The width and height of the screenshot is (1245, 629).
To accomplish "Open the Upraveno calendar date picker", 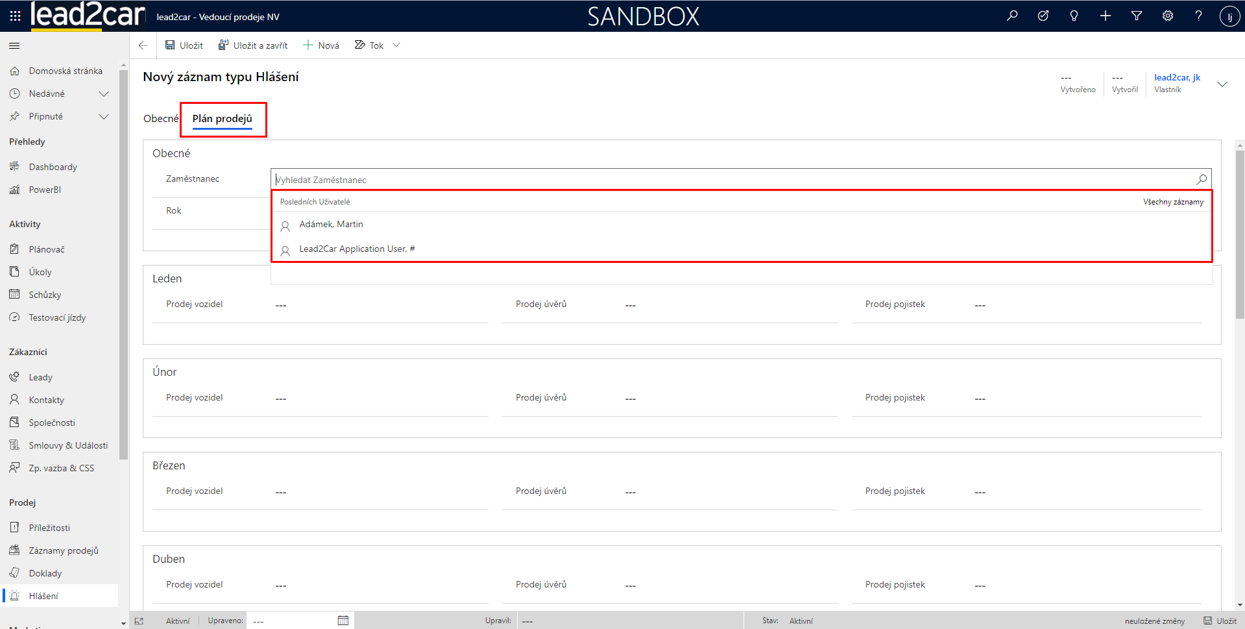I will 343,621.
